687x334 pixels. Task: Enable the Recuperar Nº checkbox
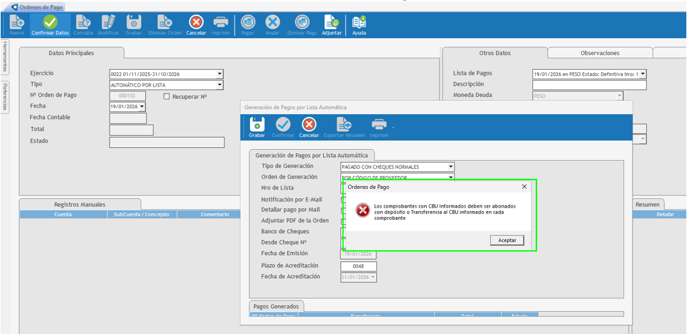(167, 96)
